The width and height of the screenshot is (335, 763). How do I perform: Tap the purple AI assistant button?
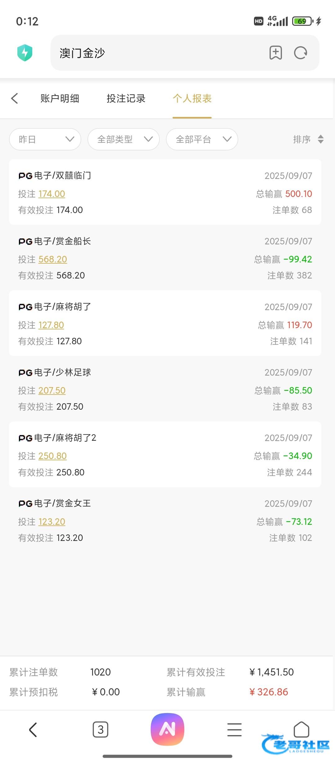pyautogui.click(x=167, y=729)
